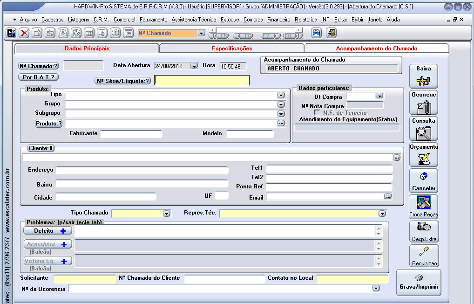The width and height of the screenshot is (474, 304).
Task: Open the Financeiro menu
Action: point(278,20)
